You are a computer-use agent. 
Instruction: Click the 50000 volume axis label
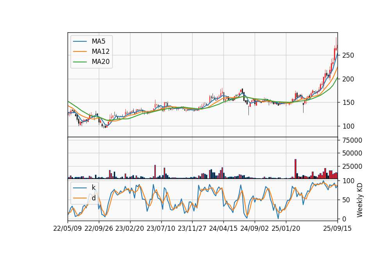pos(352,153)
